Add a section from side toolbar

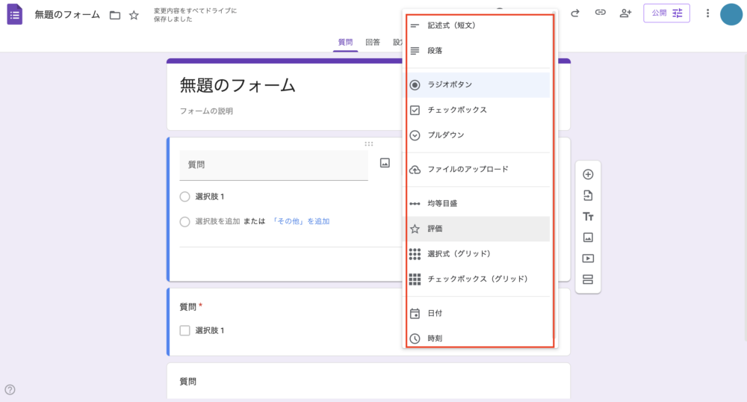coord(588,279)
